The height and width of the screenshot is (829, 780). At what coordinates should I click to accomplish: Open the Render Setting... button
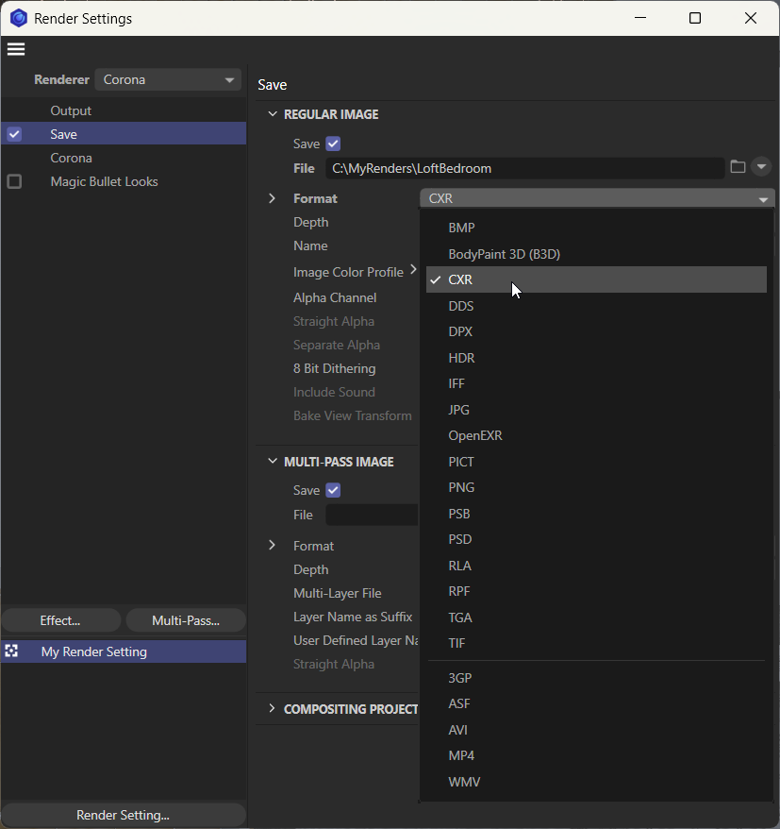[123, 815]
